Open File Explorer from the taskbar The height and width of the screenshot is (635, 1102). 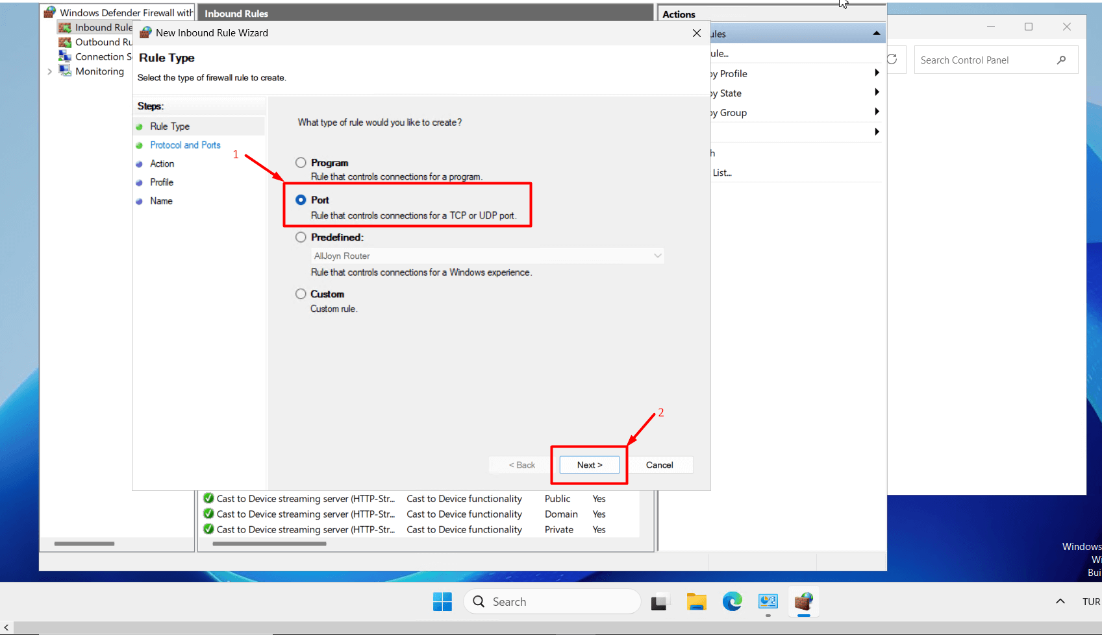[696, 601]
